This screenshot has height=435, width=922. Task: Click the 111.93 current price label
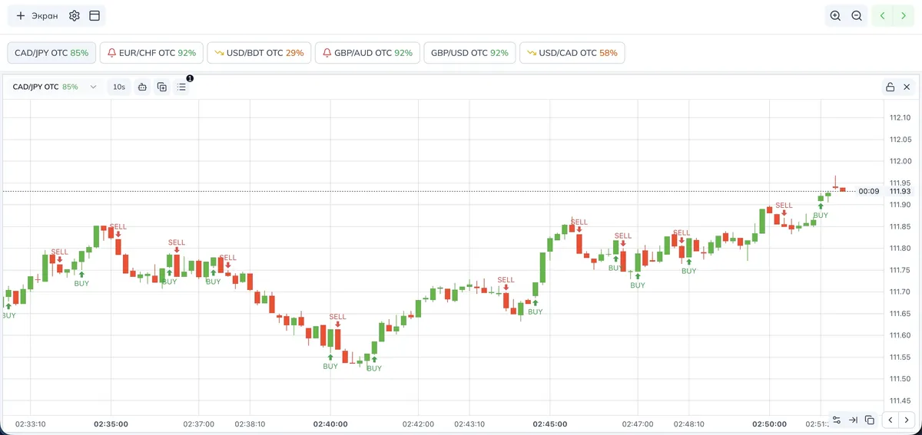[x=900, y=191]
